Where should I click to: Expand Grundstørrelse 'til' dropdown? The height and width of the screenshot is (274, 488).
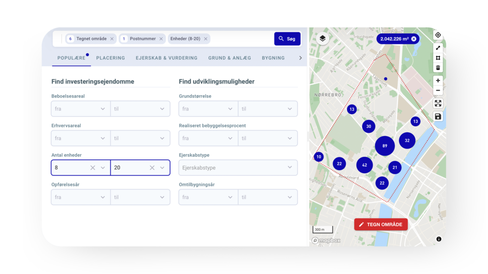[267, 109]
